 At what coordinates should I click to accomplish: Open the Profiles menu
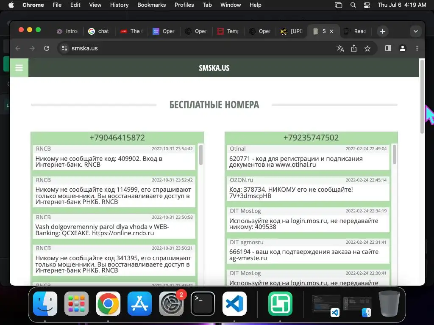point(184,5)
